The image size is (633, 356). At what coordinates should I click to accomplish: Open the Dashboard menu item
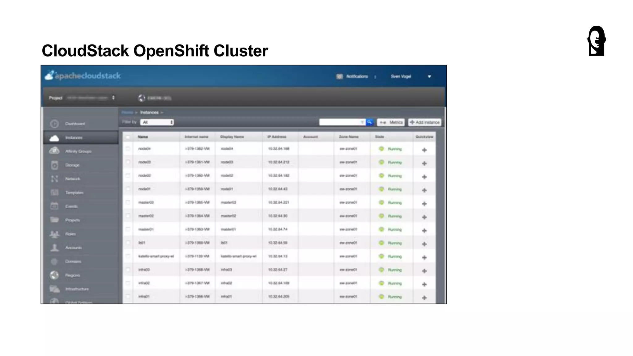point(75,124)
